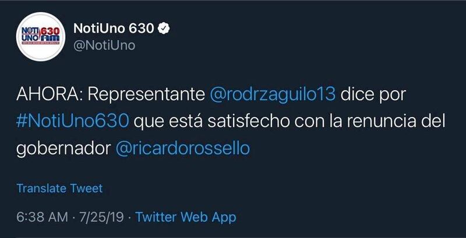The image size is (466, 238).
Task: Open the @rodrzaguilo13 mention
Action: [273, 95]
